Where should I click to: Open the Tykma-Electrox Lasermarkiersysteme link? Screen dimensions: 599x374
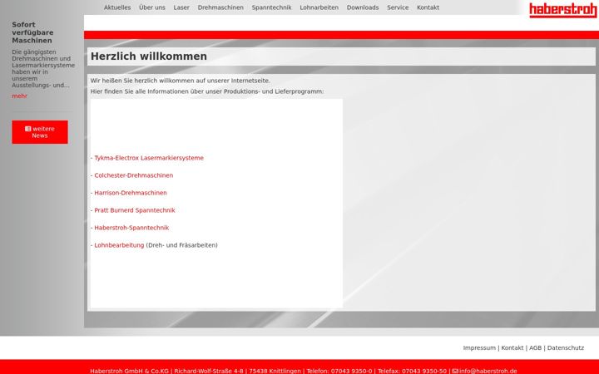pos(149,158)
